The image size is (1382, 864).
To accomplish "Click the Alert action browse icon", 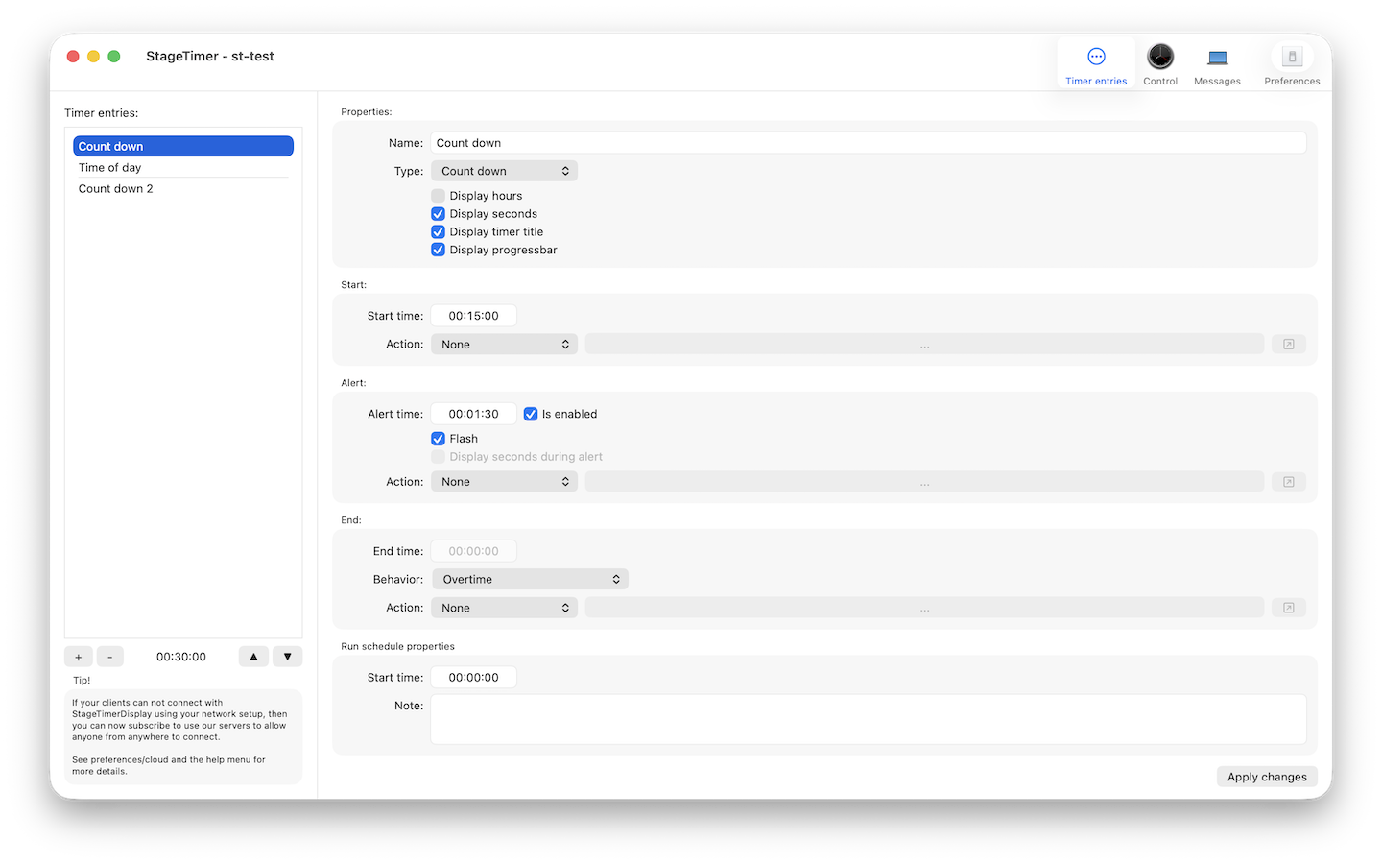I will click(1289, 482).
